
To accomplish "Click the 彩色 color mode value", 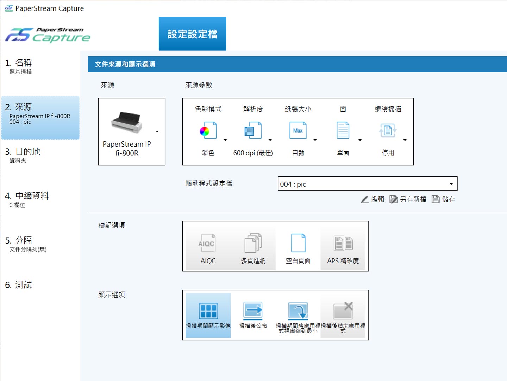I will pos(208,153).
